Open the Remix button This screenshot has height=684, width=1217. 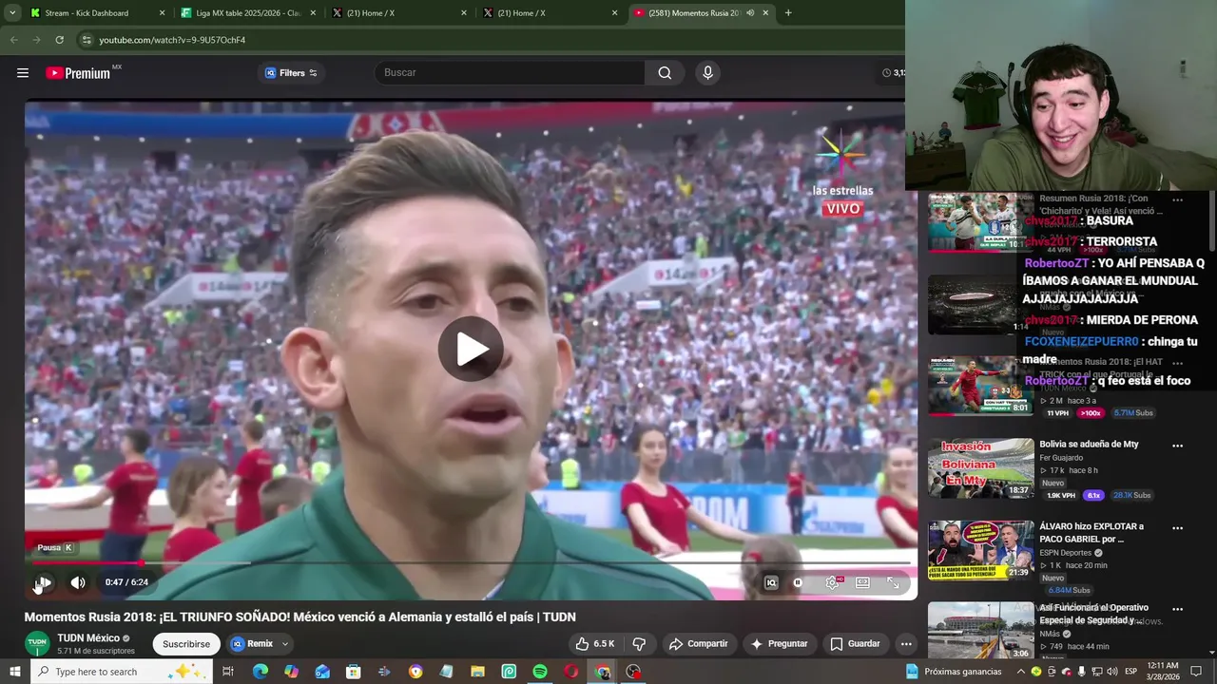pos(253,644)
